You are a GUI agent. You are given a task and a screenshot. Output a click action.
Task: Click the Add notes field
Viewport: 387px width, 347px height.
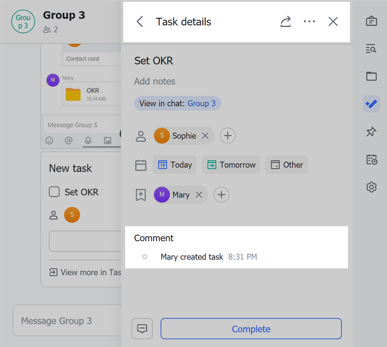tap(154, 81)
